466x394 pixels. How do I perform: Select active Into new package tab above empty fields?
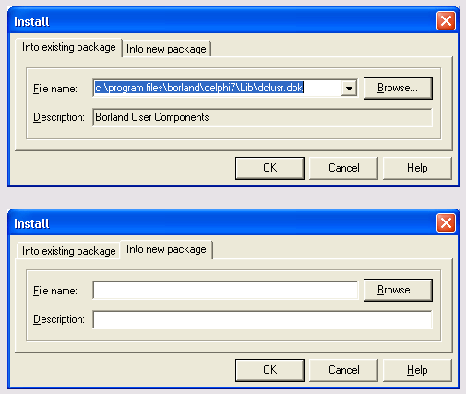(166, 249)
